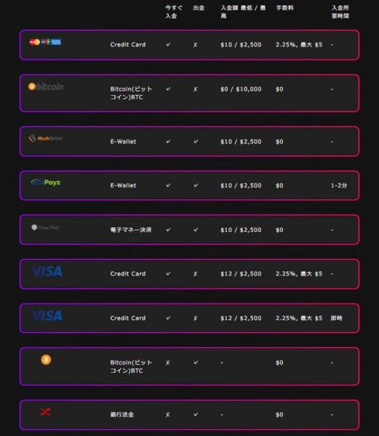Click the bitcoin text logo
Screen dimensions: 379x436
point(46,86)
